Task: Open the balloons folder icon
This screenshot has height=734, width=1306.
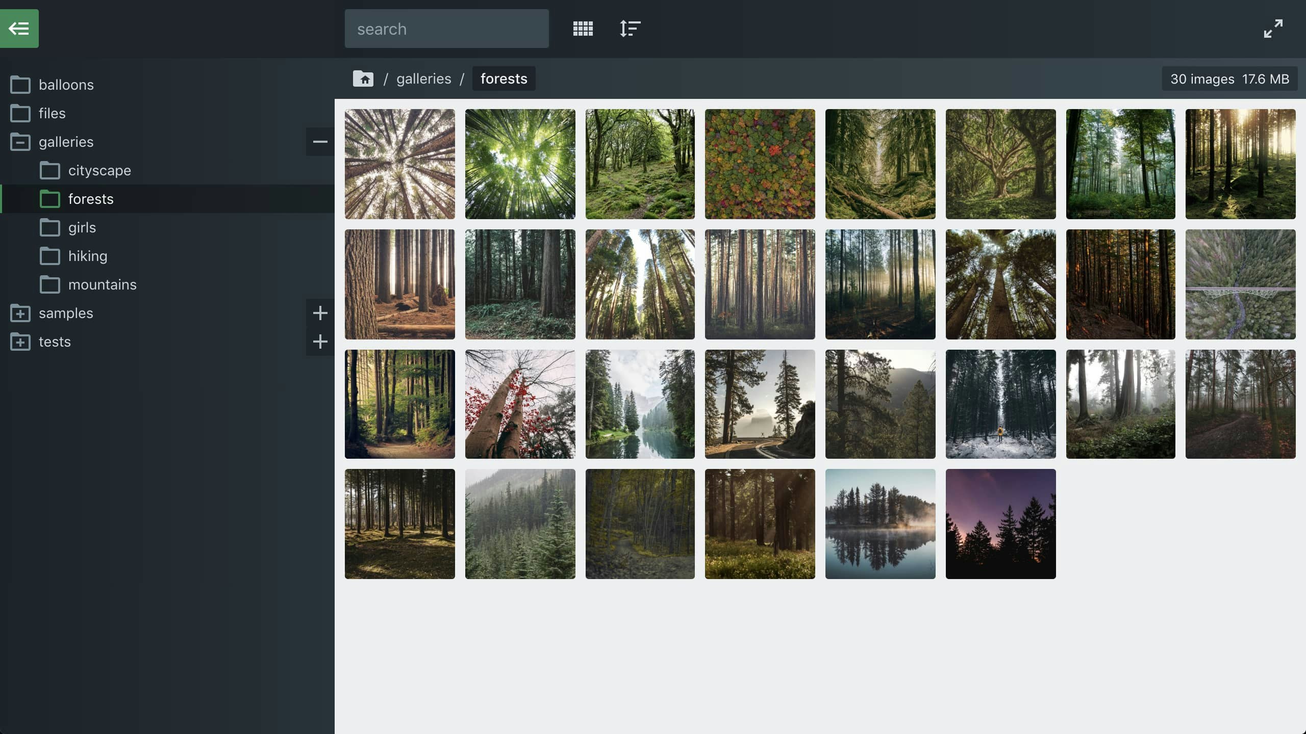Action: [21, 85]
